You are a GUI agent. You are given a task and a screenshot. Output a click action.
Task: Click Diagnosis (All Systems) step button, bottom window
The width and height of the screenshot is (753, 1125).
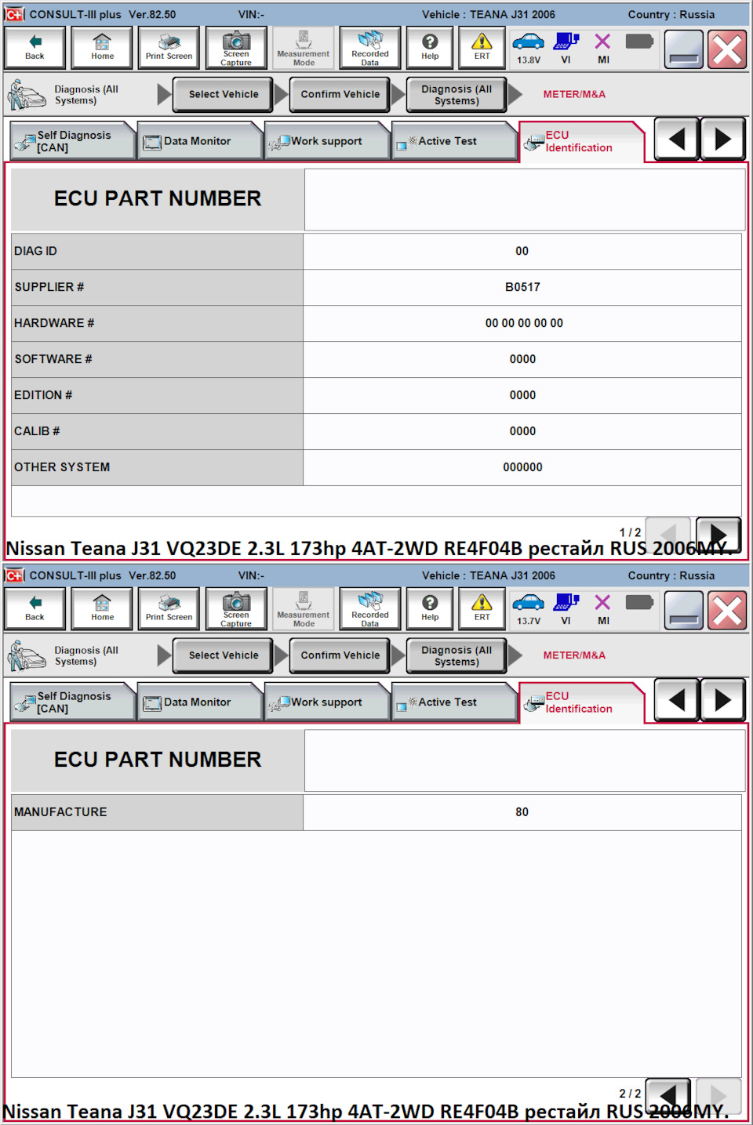click(457, 656)
